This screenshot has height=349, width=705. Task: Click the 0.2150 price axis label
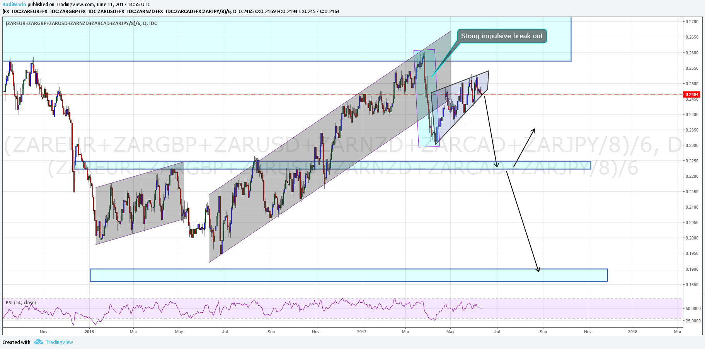pos(692,192)
